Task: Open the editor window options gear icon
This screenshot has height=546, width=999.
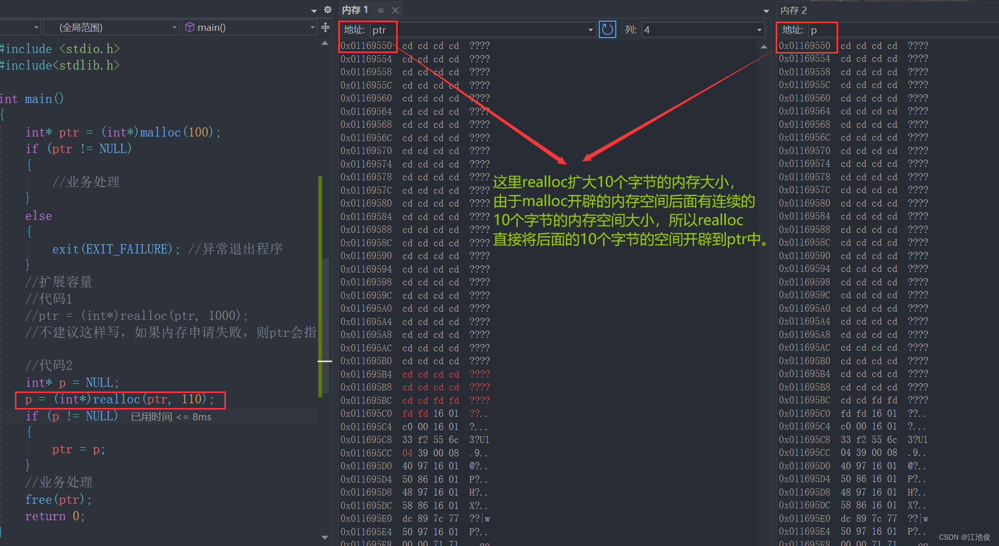Action: [327, 10]
